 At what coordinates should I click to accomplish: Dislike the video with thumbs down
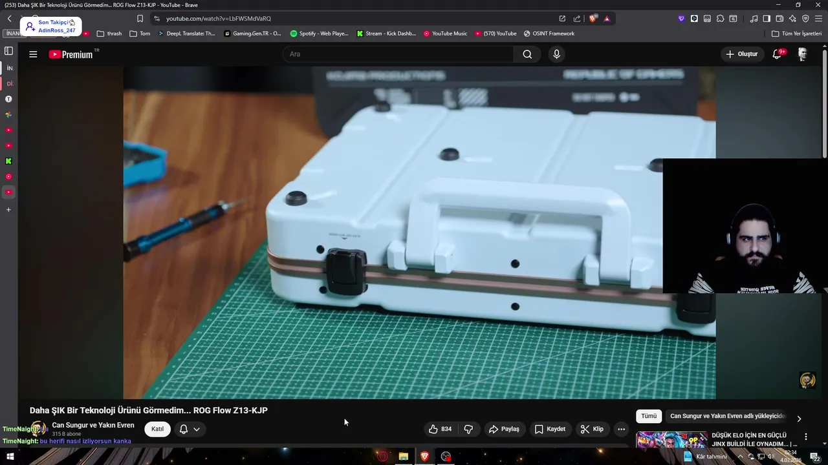[x=468, y=429]
